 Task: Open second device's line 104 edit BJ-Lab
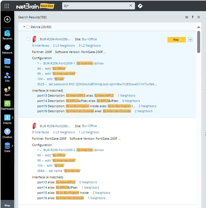pos(56,166)
